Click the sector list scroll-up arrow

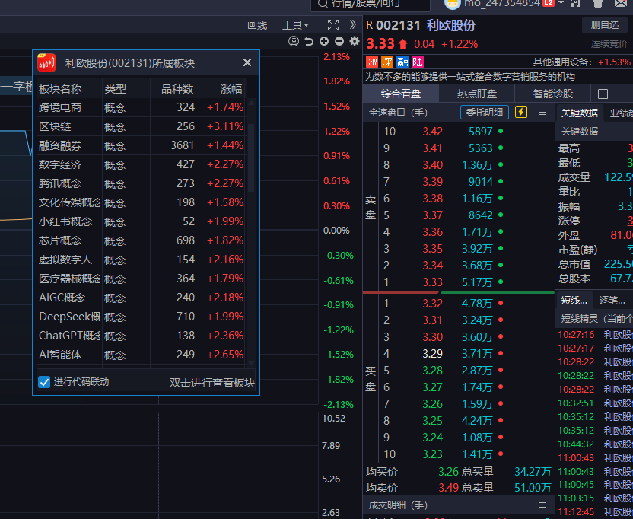click(251, 103)
